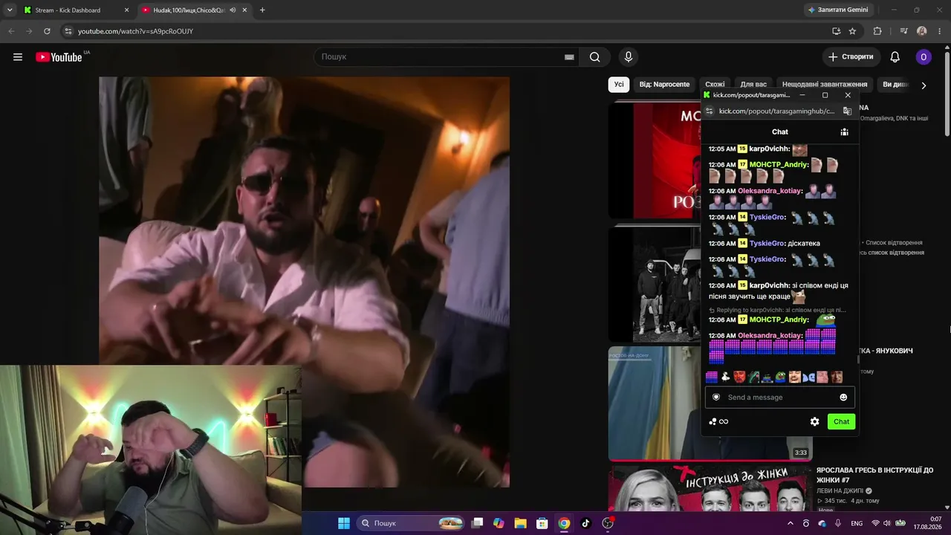Click the 'Запитати Gemini' button
Image resolution: width=951 pixels, height=535 pixels.
pyautogui.click(x=838, y=10)
